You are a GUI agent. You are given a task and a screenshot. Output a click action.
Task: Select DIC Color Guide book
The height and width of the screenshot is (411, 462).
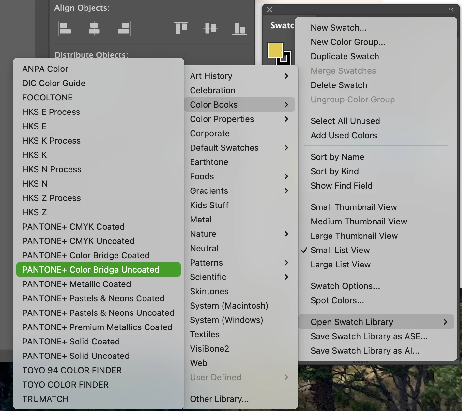98,83
